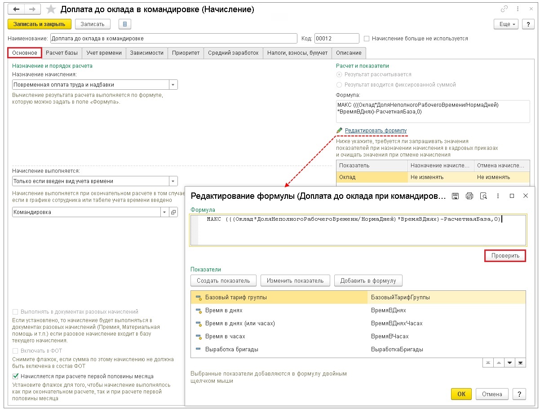Select the Результат рассчитывается option

click(x=339, y=74)
